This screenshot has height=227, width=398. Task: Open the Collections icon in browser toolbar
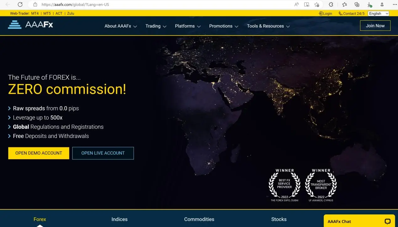357,4
